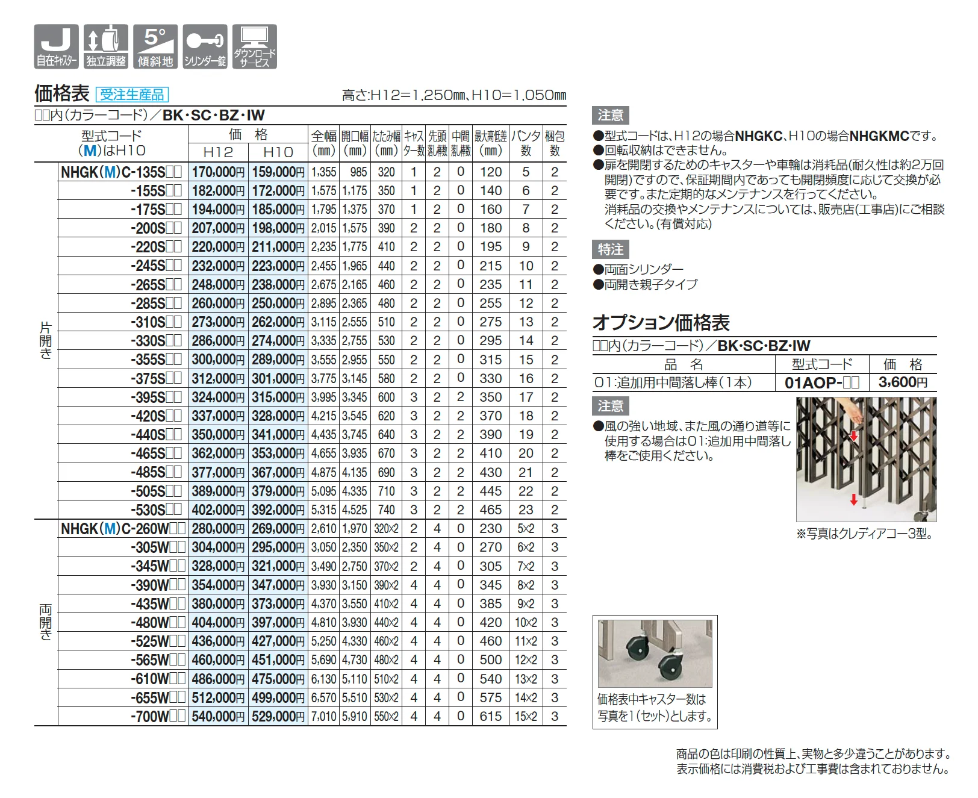The width and height of the screenshot is (978, 798).
Task: Click the 全幅 column header
Action: tap(324, 143)
